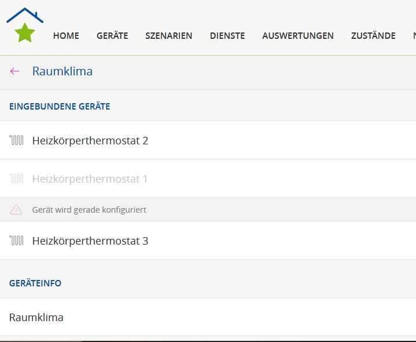Click the Raumklima page title

pos(62,71)
